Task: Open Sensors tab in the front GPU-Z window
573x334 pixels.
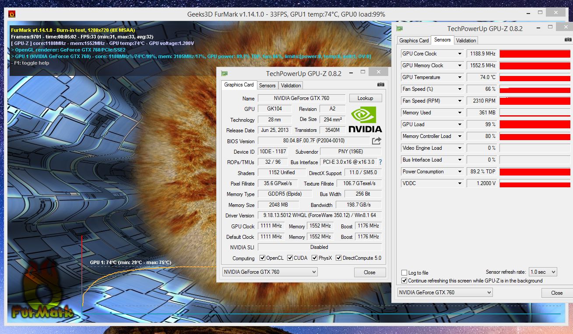Action: (267, 85)
